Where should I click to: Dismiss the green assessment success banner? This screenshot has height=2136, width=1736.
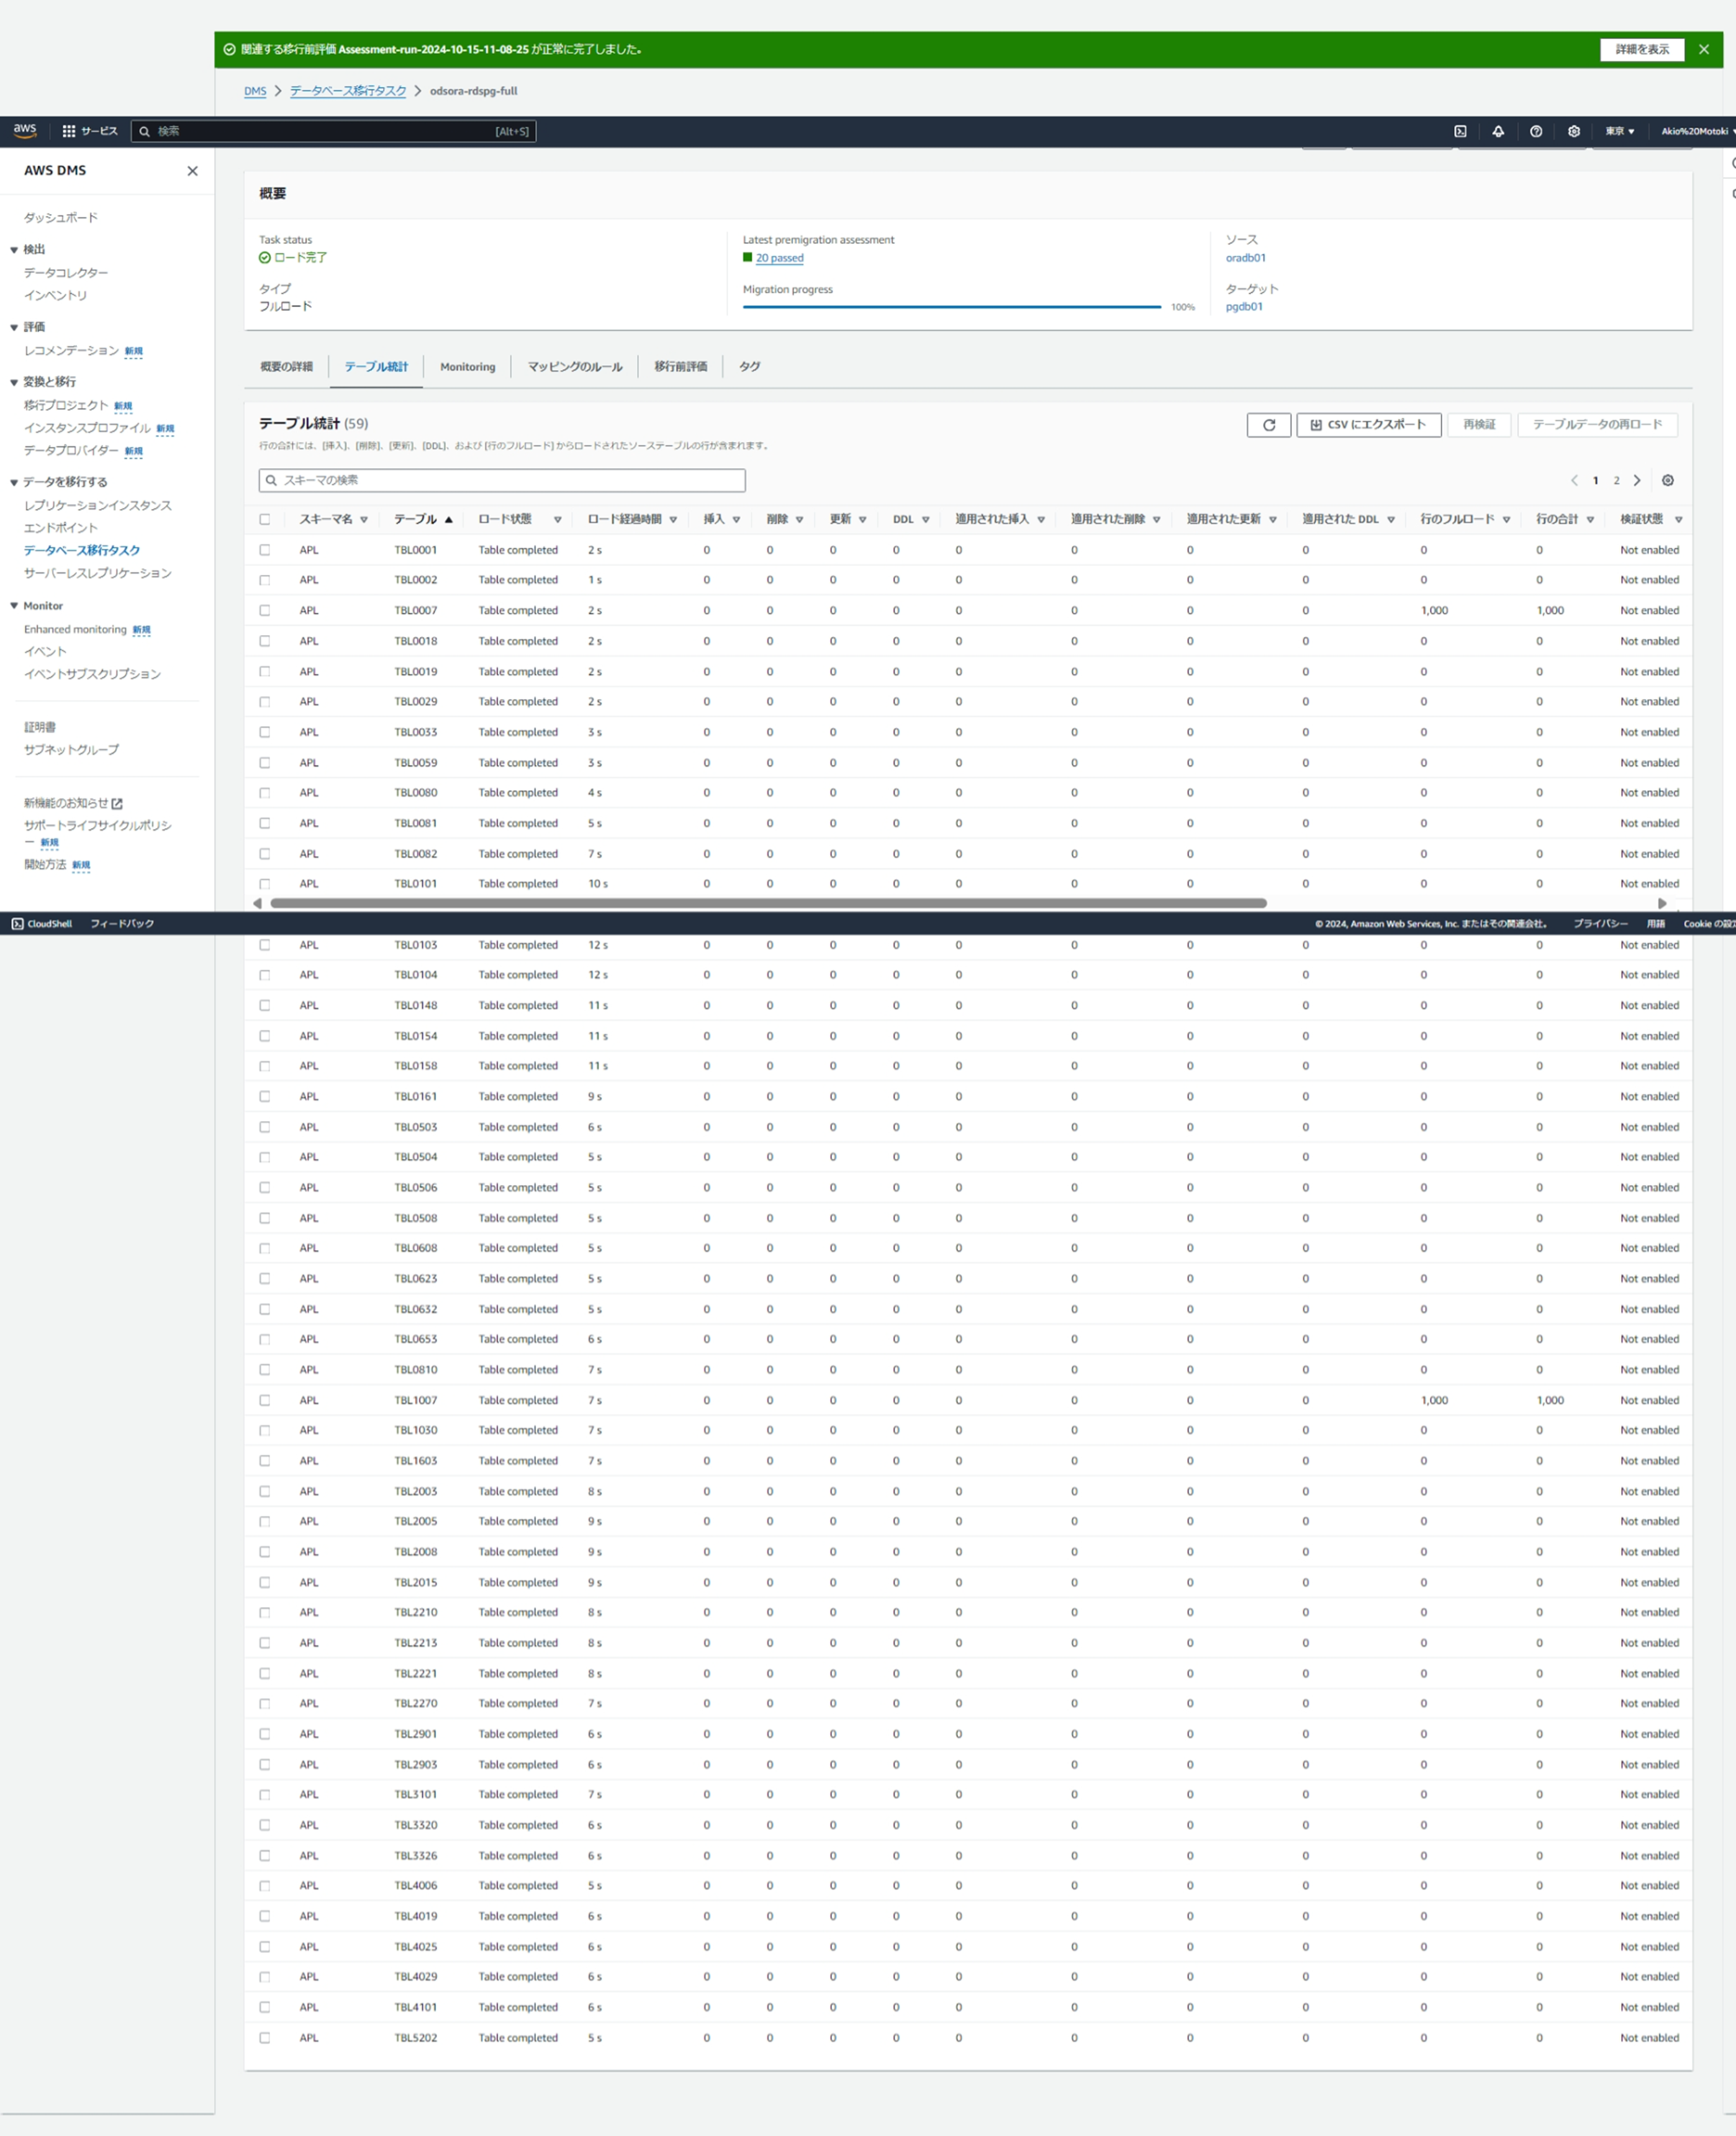click(1704, 49)
